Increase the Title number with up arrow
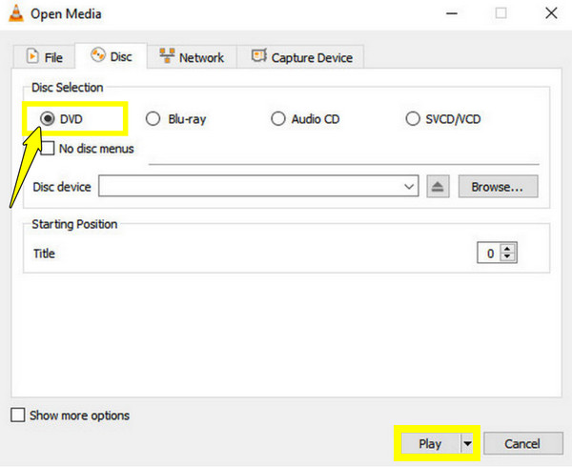This screenshot has width=572, height=467. click(x=507, y=249)
